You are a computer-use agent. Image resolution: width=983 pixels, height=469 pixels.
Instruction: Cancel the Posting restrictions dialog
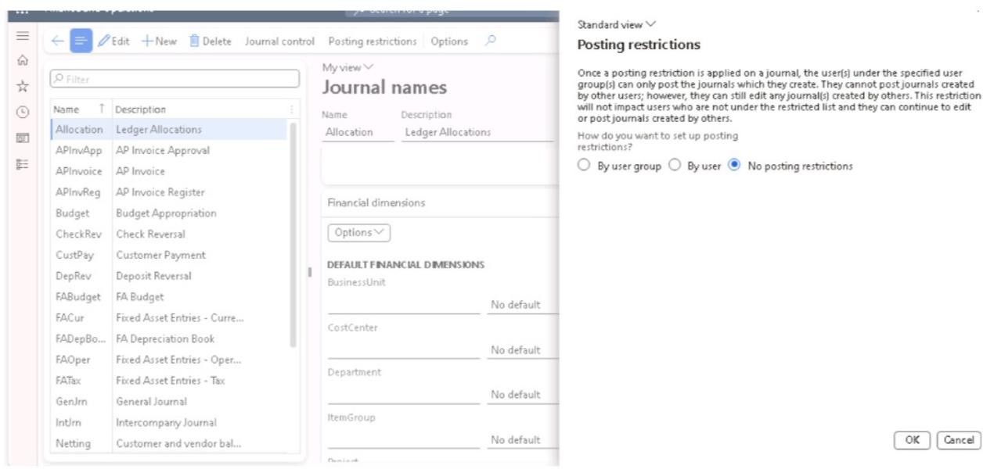coord(959,440)
